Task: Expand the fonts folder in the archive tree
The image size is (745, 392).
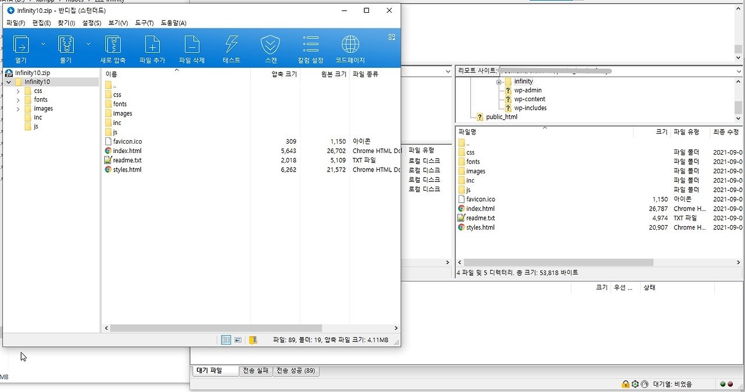Action: click(x=18, y=99)
